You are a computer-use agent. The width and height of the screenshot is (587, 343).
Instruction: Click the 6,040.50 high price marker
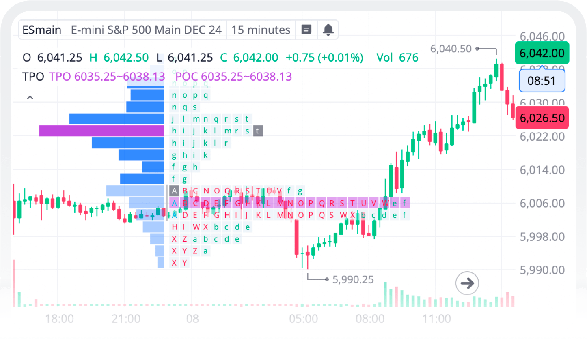click(x=451, y=49)
